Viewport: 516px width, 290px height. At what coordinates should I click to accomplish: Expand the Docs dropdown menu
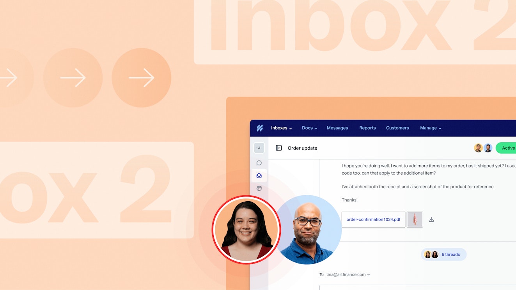(x=309, y=128)
